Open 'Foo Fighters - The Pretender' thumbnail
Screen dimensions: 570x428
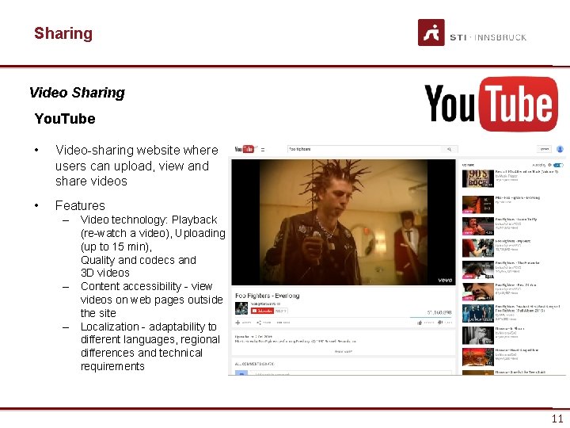477,269
